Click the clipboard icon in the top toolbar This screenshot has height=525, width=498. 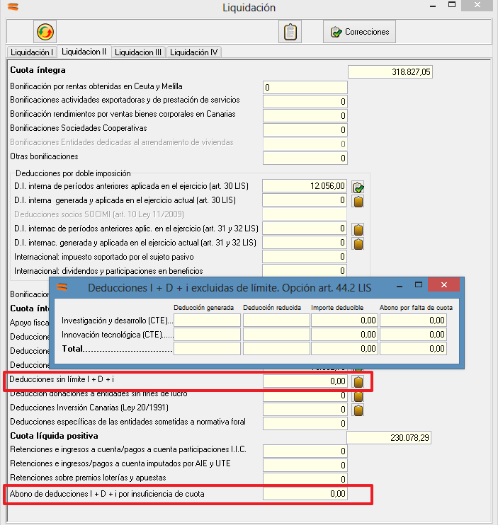pyautogui.click(x=290, y=32)
